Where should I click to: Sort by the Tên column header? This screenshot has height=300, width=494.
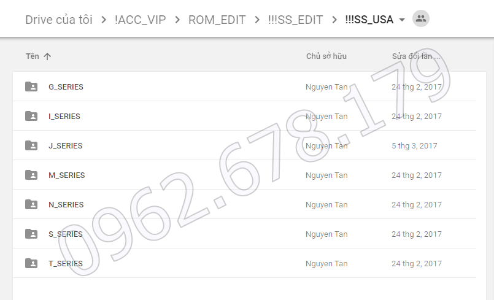tap(33, 56)
